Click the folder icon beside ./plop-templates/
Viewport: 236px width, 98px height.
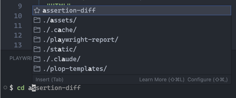(x=37, y=69)
